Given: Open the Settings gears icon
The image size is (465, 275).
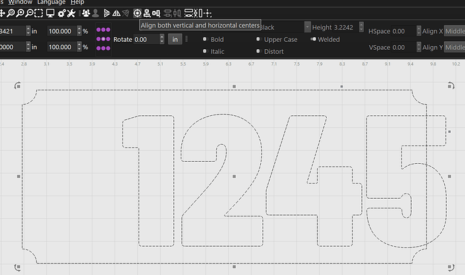Looking at the screenshot, I should pos(62,13).
